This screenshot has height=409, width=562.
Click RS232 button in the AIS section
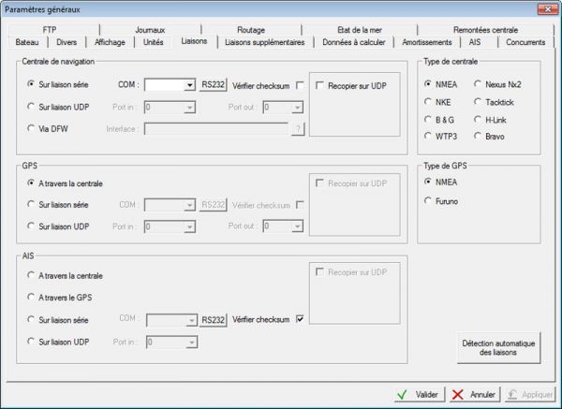pyautogui.click(x=213, y=319)
